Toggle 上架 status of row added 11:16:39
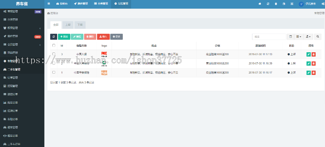Viewport: 325px width, 147px height. (x=291, y=63)
